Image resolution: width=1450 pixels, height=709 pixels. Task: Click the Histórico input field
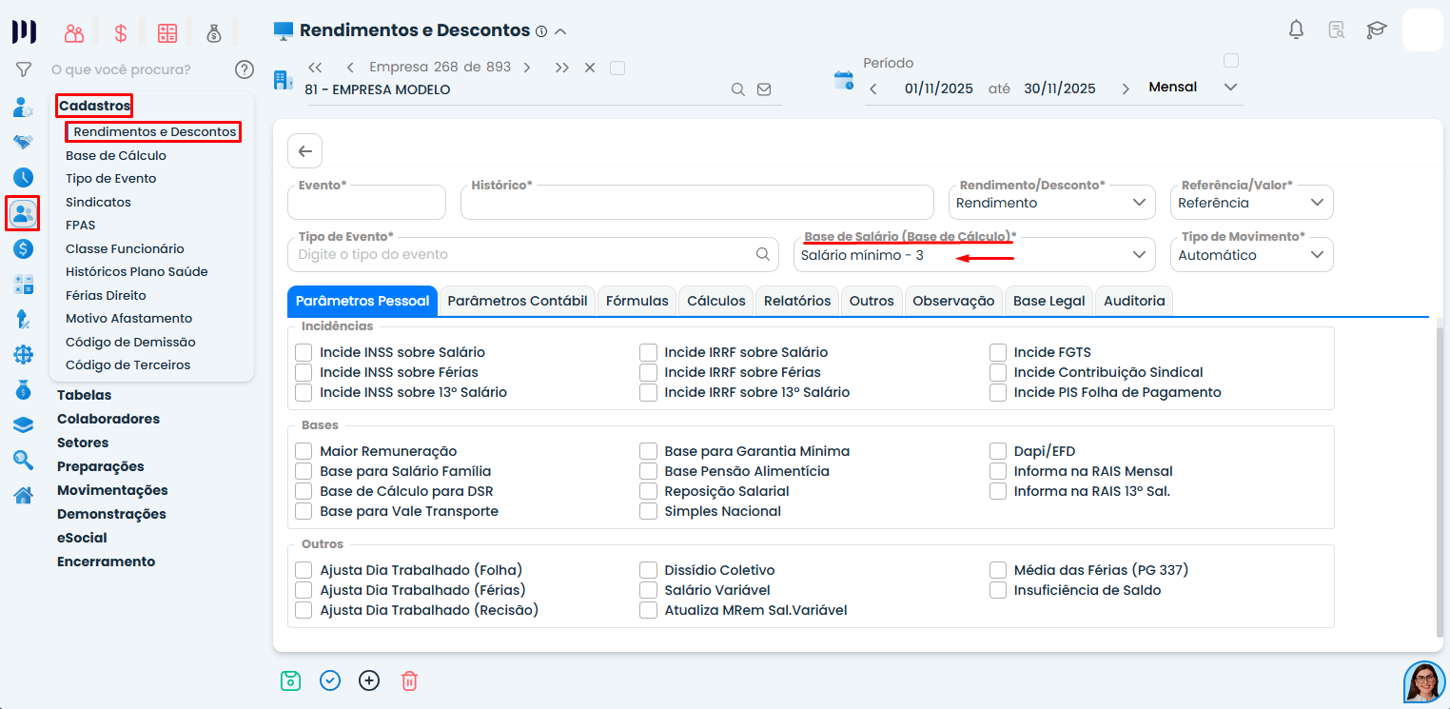point(696,204)
